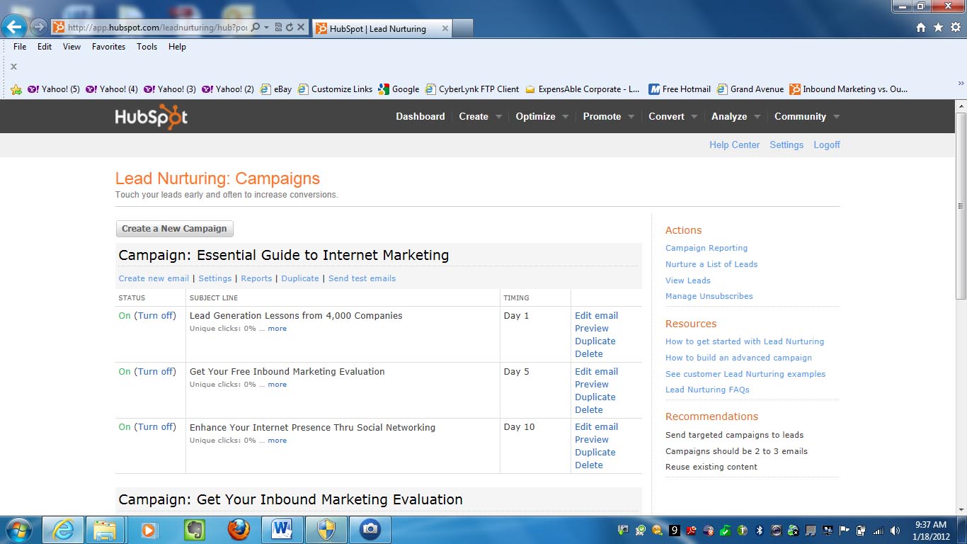Screen dimensions: 967x544
Task: Expand the Analyze menu dropdown arrow
Action: (757, 117)
